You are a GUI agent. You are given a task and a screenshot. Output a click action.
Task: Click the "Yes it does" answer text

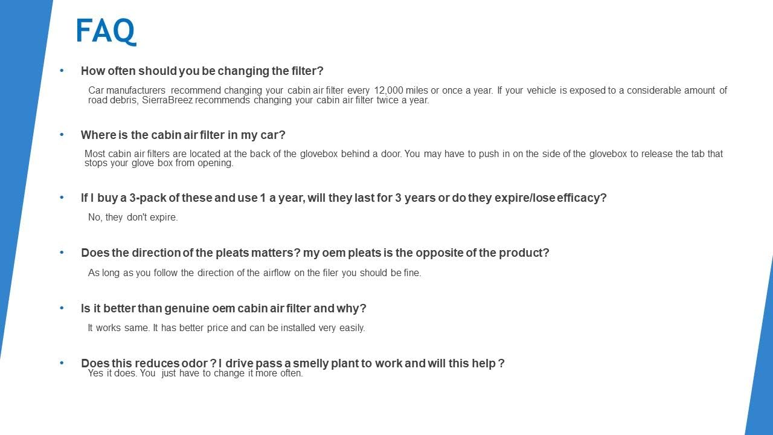click(x=195, y=373)
